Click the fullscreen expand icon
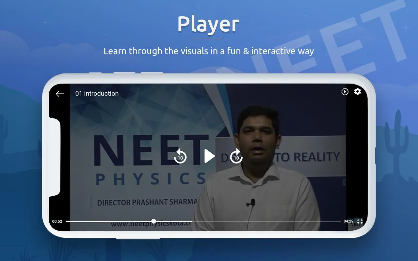 click(x=360, y=221)
